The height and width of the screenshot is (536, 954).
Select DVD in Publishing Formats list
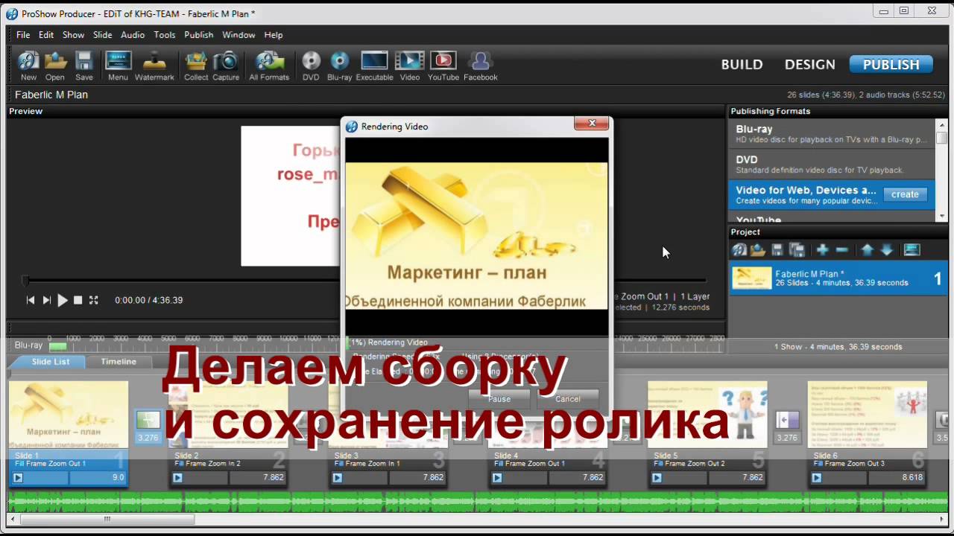coord(831,165)
